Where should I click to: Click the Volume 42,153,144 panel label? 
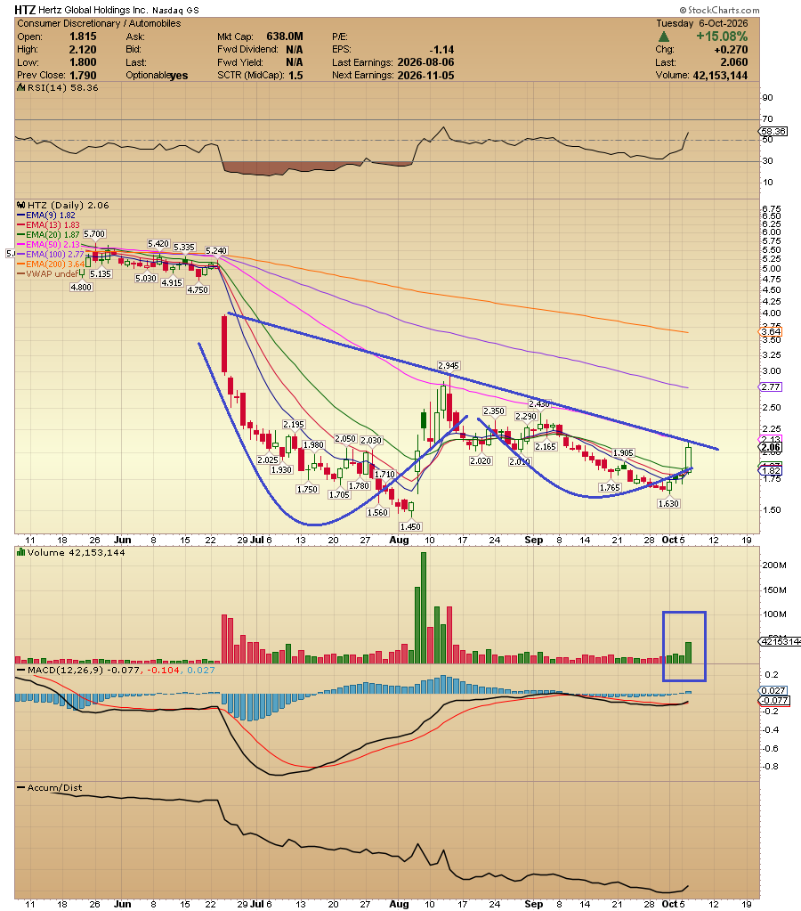(x=76, y=552)
